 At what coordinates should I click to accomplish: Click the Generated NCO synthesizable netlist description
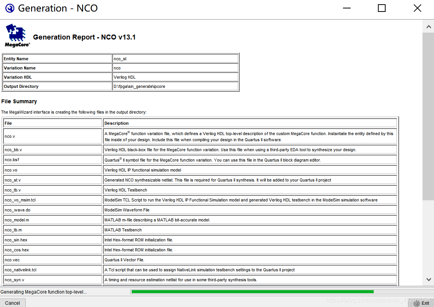pos(218,180)
